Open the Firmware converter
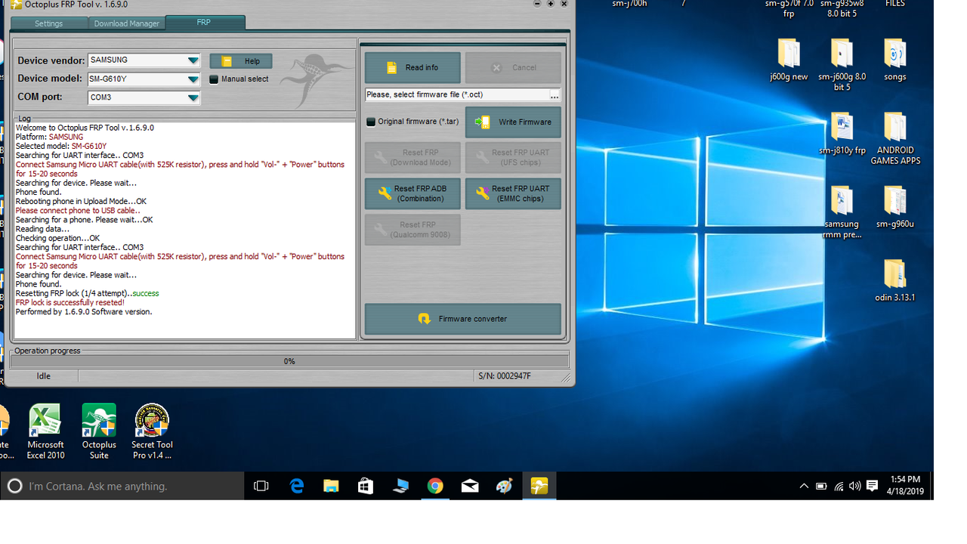The height and width of the screenshot is (544, 967). [462, 319]
